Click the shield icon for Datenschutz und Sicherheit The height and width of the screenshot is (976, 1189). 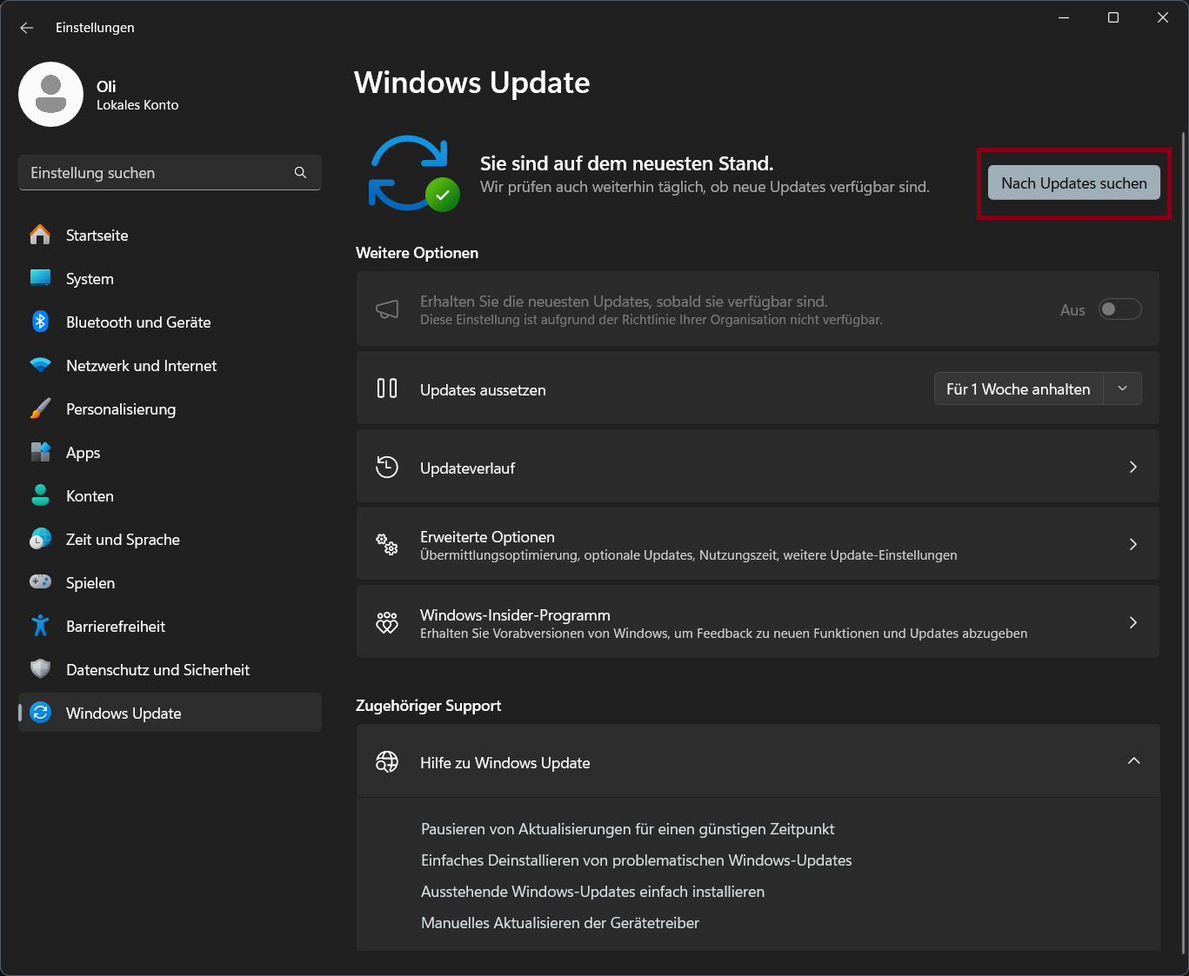pos(40,669)
